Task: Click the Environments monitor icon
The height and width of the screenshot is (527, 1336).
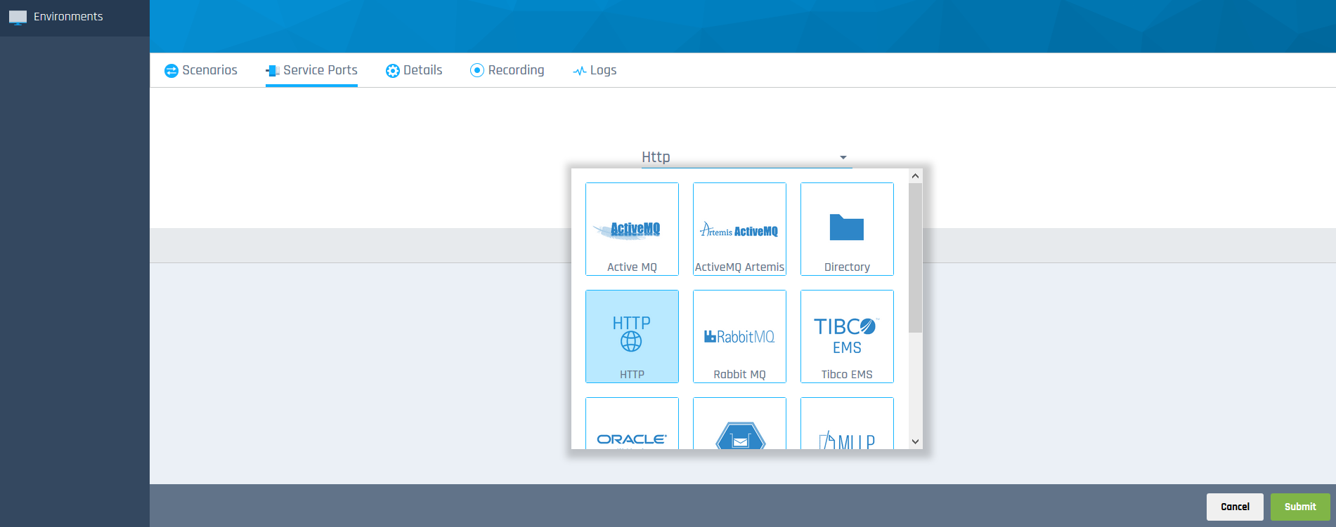Action: tap(18, 17)
